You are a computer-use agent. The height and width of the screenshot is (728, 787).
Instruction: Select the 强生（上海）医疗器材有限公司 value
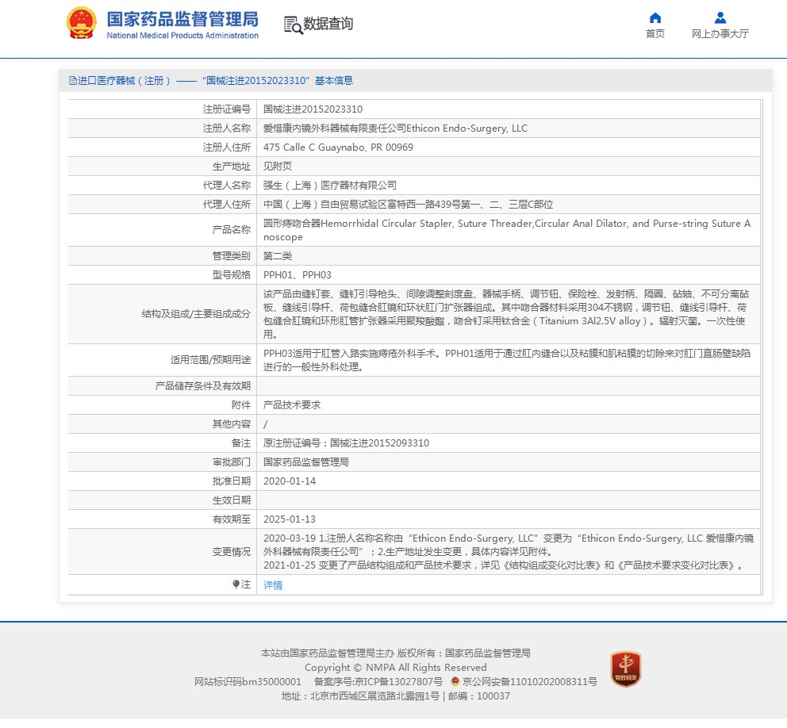coord(330,186)
